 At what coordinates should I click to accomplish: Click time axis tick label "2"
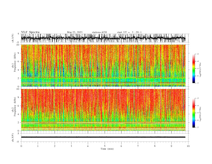tap(55, 146)
